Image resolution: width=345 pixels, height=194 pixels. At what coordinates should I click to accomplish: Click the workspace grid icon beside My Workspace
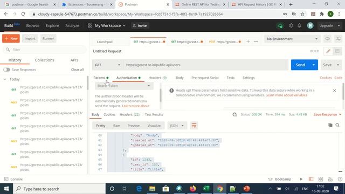pos(90,25)
